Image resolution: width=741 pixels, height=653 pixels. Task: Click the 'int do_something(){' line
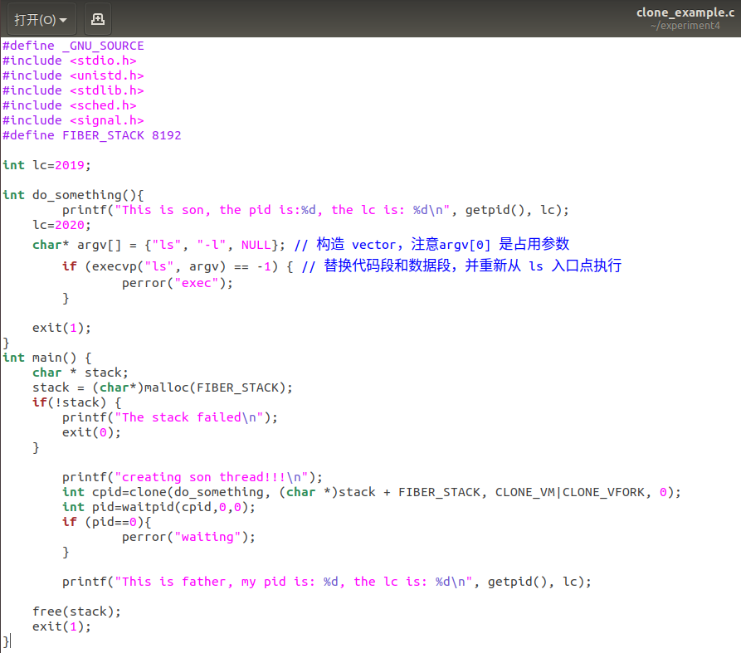coord(73,195)
